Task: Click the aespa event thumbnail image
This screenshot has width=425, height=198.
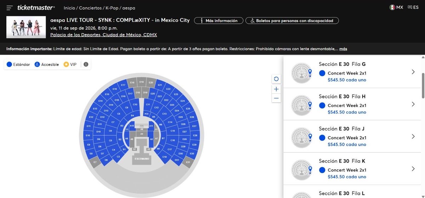Action: (x=26, y=27)
